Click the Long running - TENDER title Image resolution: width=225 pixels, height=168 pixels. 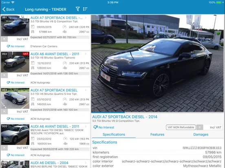46,9
